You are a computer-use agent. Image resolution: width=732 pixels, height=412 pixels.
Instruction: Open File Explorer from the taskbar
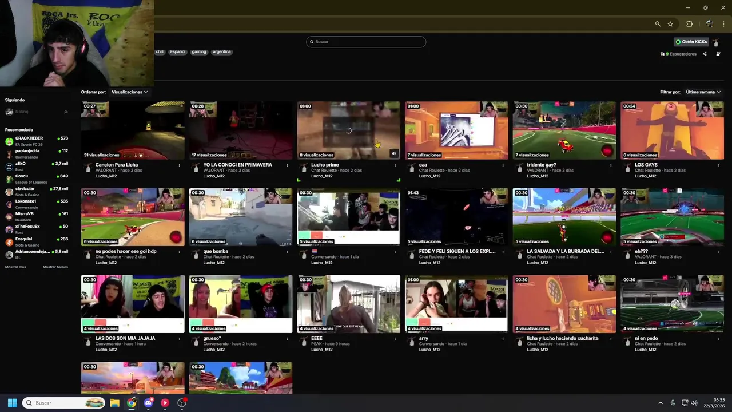click(x=114, y=403)
